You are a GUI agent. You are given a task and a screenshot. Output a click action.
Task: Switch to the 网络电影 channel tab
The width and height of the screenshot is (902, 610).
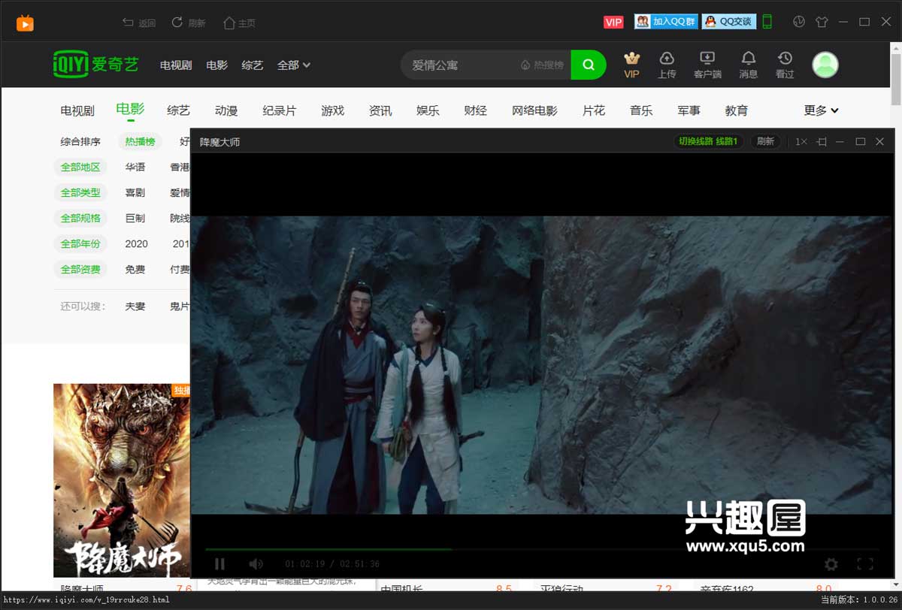click(x=534, y=111)
